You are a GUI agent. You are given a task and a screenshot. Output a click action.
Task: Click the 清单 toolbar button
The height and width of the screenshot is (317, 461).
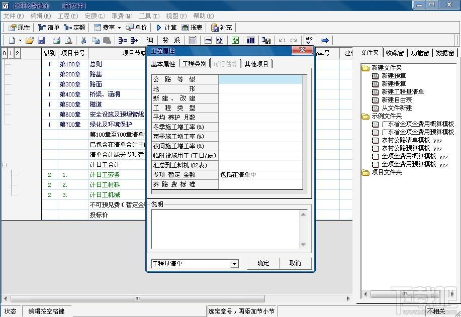(x=49, y=28)
